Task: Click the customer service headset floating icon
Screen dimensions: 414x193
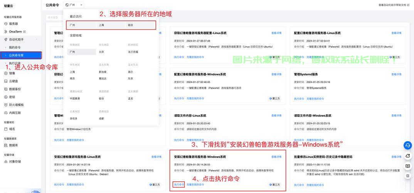Action: point(408,145)
